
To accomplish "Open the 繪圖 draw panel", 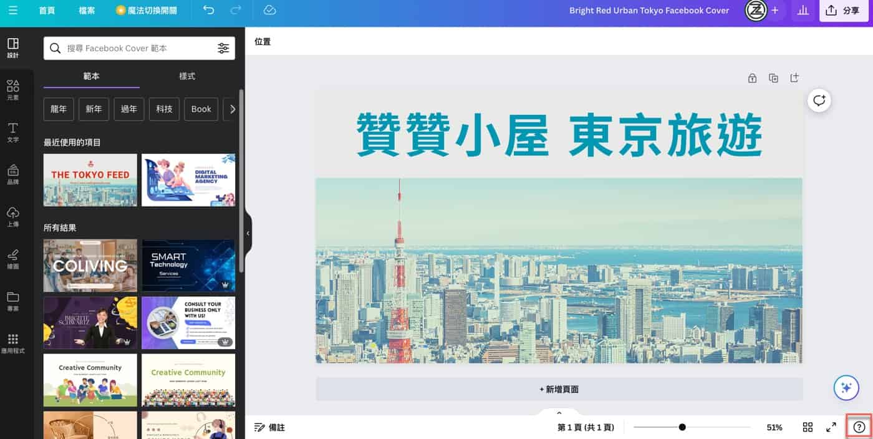I will point(13,259).
